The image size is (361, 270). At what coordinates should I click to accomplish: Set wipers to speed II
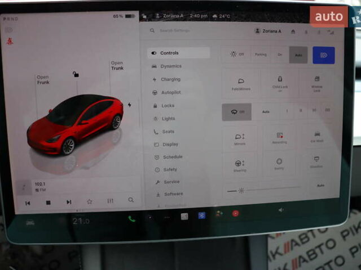pyautogui.click(x=301, y=110)
